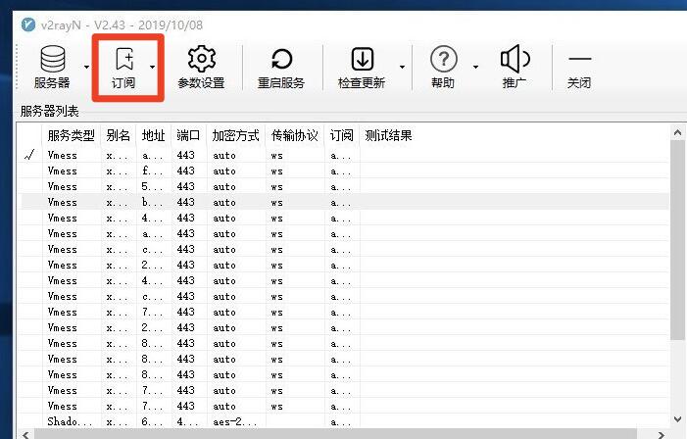Click the 订阅 subscription bookmark icon
This screenshot has height=439, width=687.
(124, 59)
